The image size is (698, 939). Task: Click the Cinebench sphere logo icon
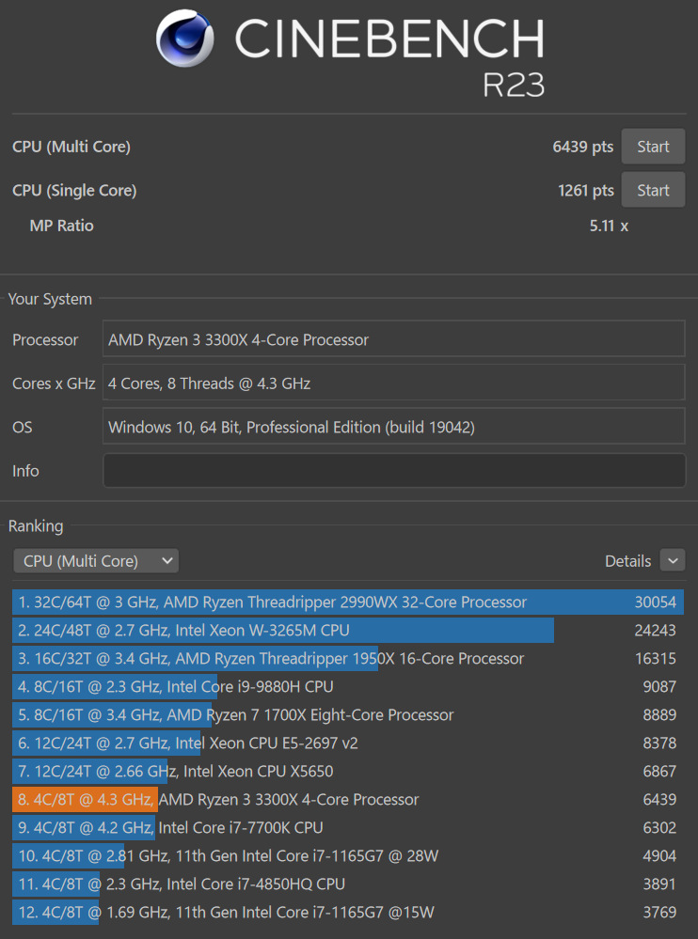[184, 39]
